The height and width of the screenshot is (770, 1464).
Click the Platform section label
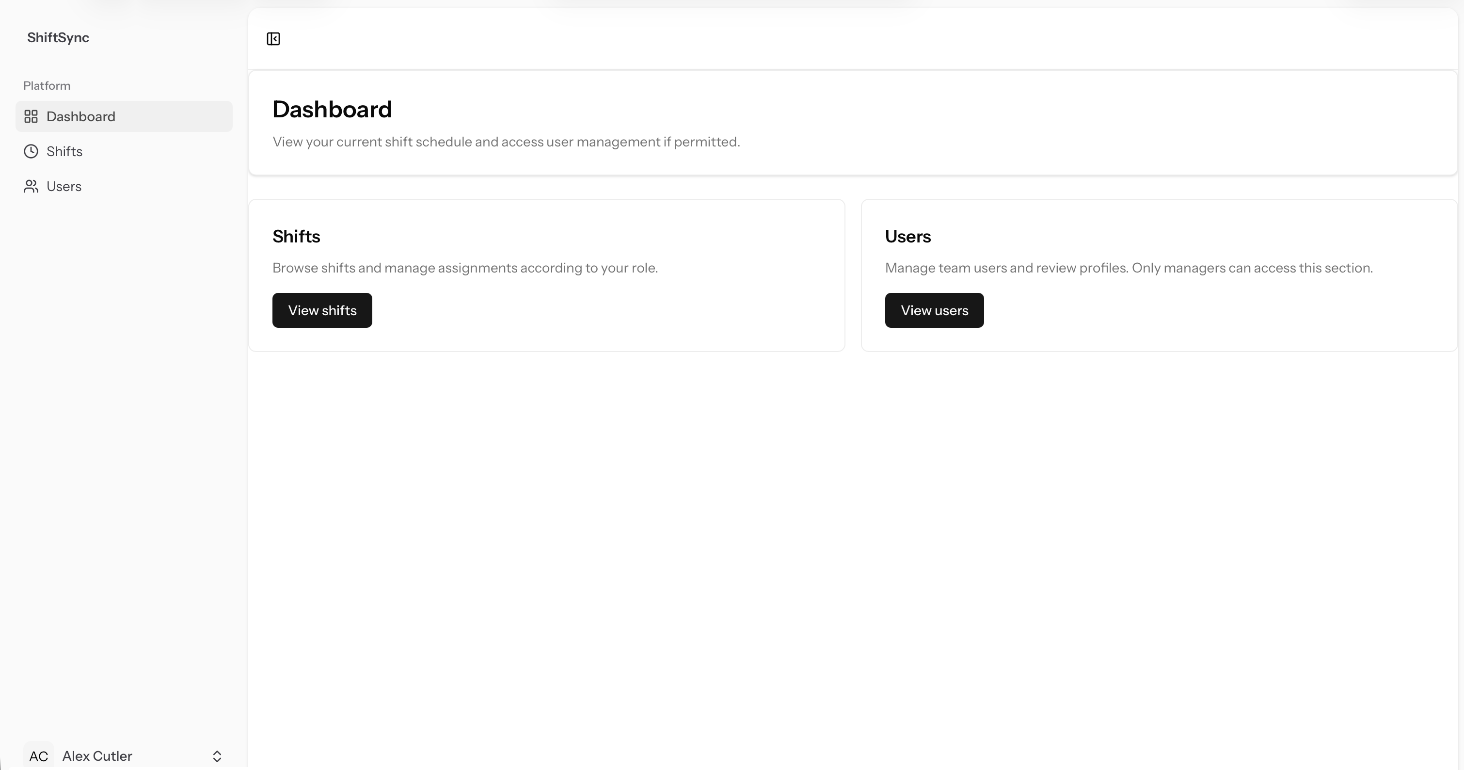[47, 86]
